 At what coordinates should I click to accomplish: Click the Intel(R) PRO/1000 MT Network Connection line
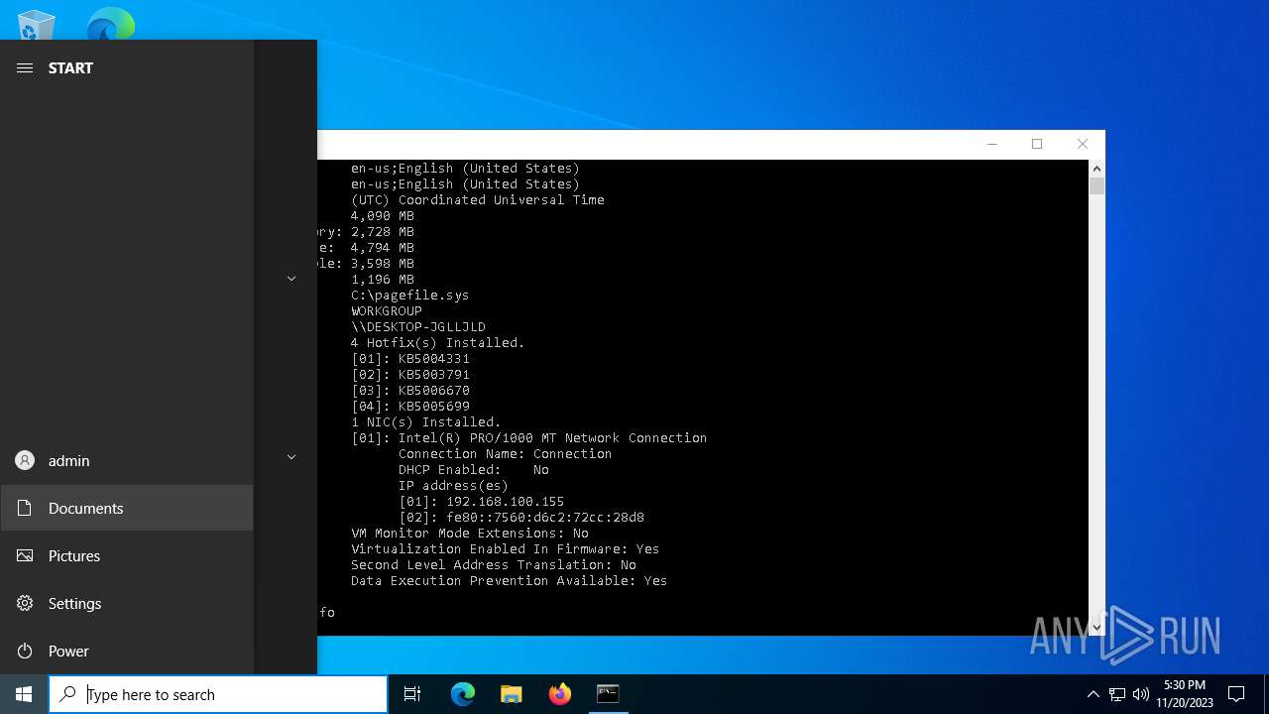(528, 438)
